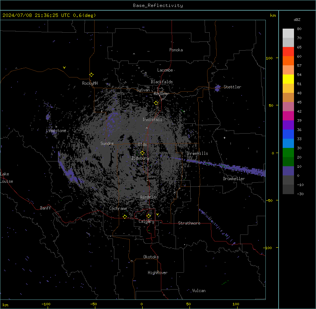Viewport: 316px width, 309px height.
Task: Pick the dark gray -30 to -10 legend swatch
Action: (x=288, y=189)
